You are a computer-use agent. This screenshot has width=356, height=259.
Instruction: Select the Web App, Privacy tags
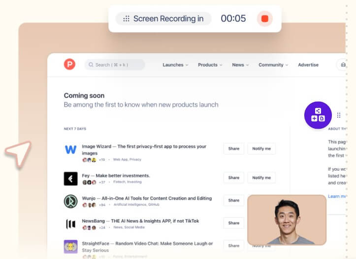pyautogui.click(x=127, y=159)
